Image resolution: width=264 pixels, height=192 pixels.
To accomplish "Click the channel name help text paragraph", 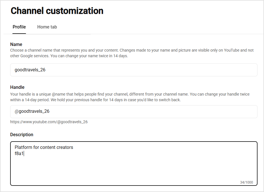I will (x=132, y=53).
